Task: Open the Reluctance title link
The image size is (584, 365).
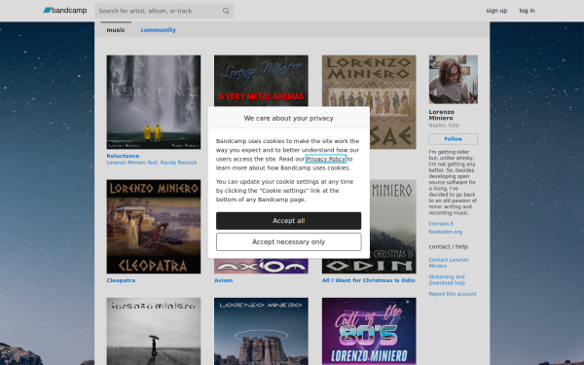Action: [x=123, y=156]
